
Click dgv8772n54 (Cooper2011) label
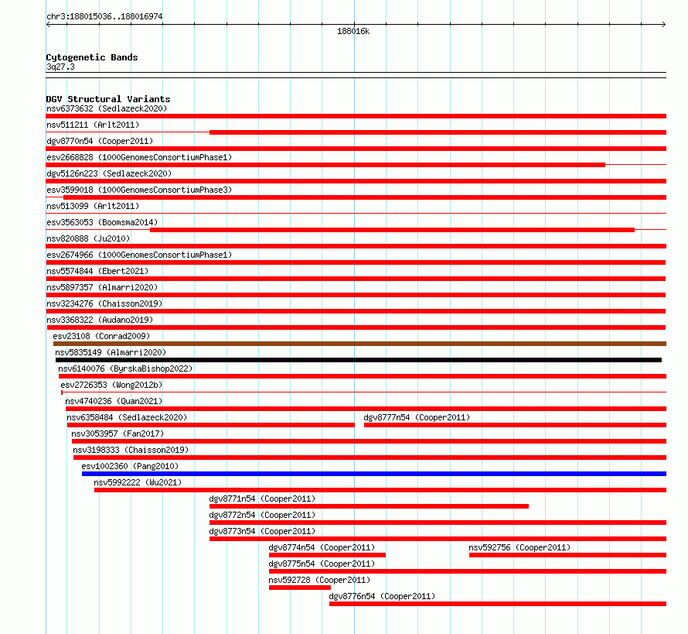pos(262,515)
